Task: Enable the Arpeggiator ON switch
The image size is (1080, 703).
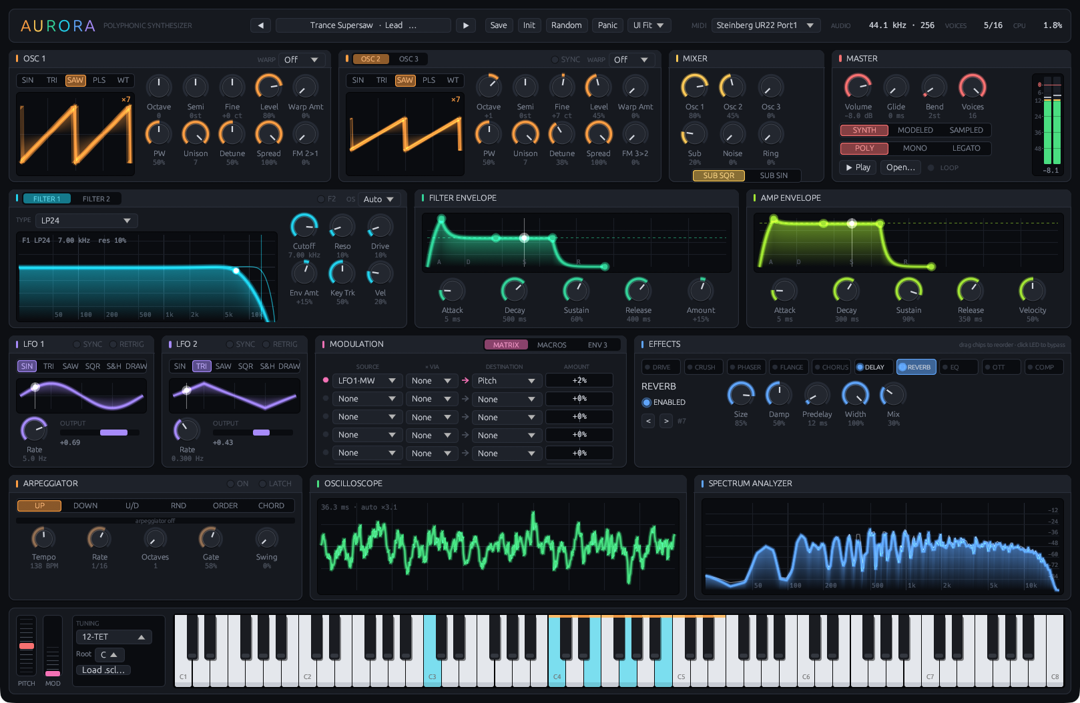Action: point(238,484)
